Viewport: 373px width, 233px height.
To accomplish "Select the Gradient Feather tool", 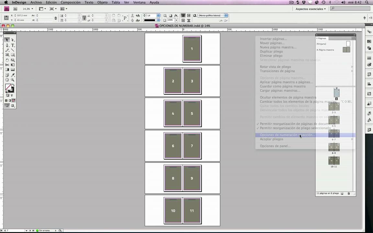I will click(13, 70).
